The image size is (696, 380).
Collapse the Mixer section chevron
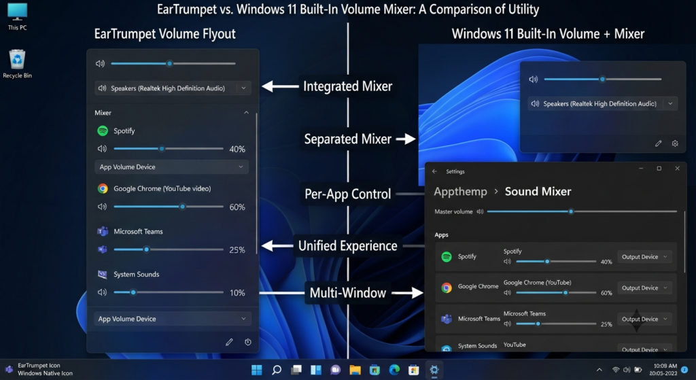[246, 113]
